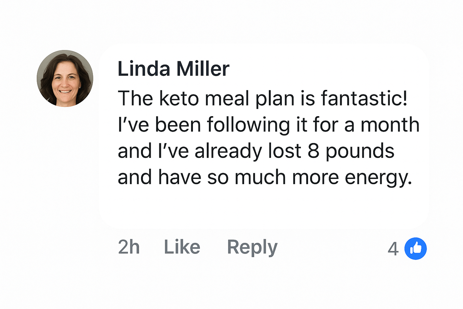The width and height of the screenshot is (463, 309).
Task: Open the Linda Miller profile name link
Action: pyautogui.click(x=173, y=69)
